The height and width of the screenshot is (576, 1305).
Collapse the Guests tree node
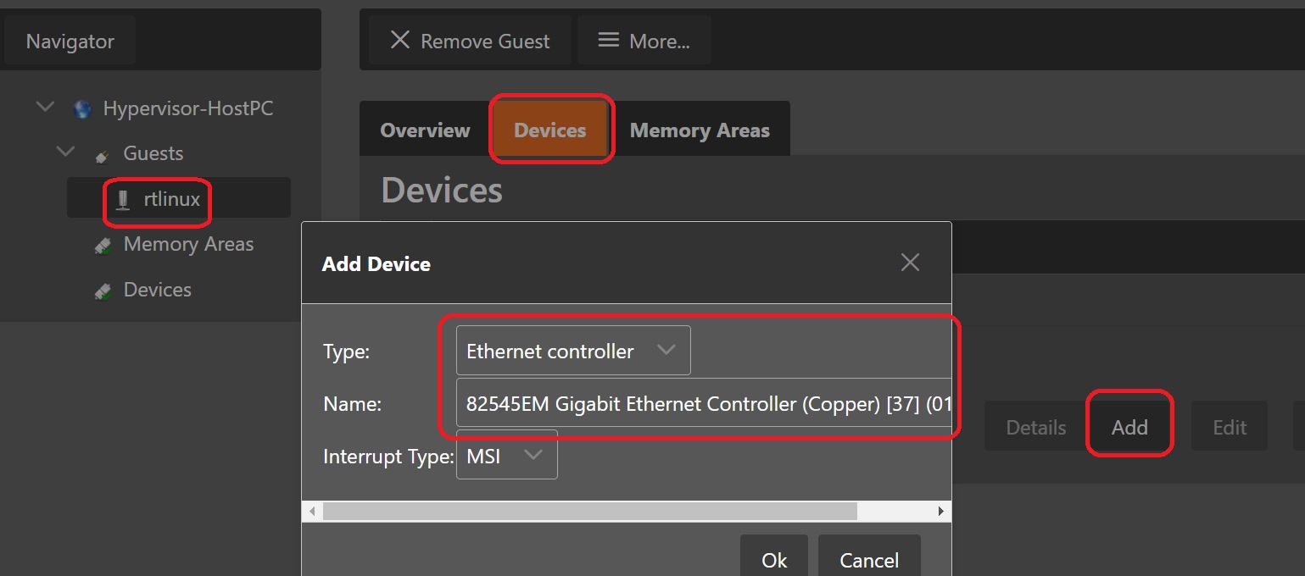[x=65, y=152]
